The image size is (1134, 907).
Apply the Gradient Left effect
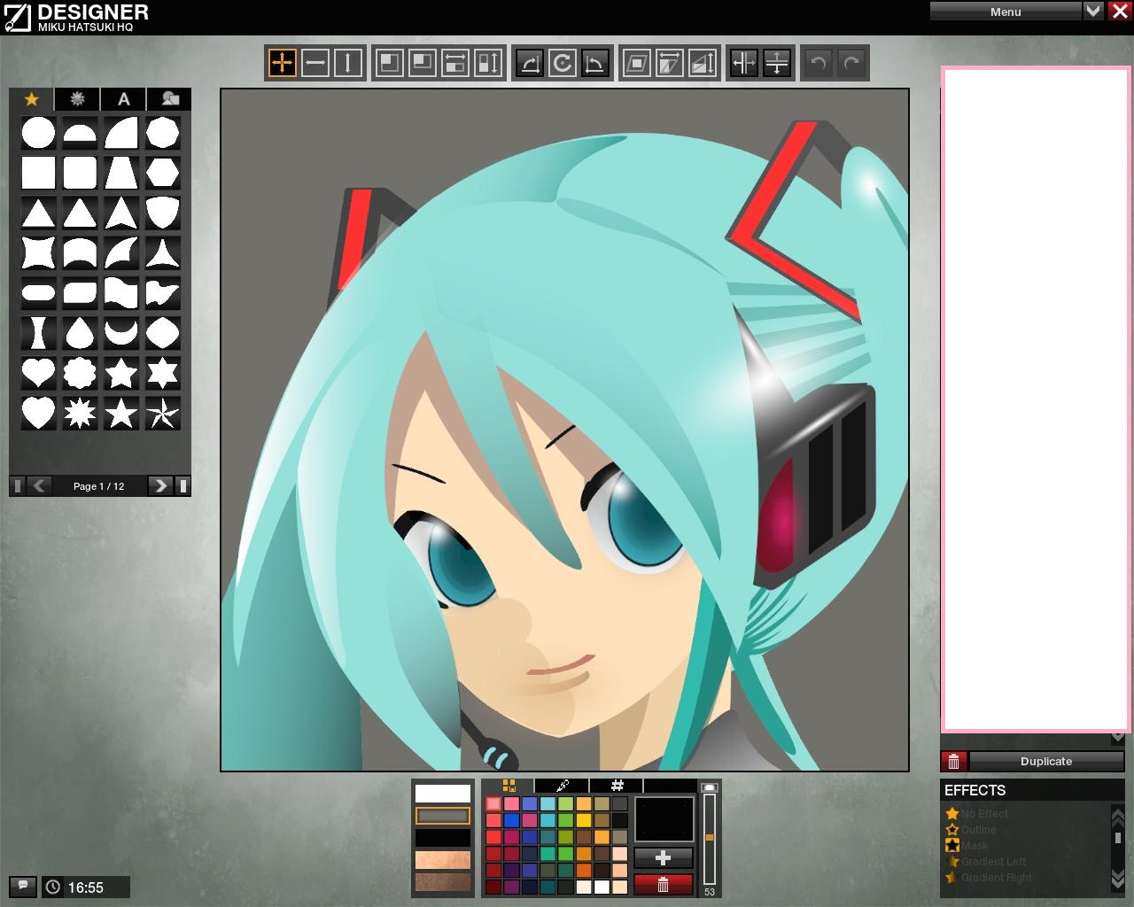click(993, 862)
